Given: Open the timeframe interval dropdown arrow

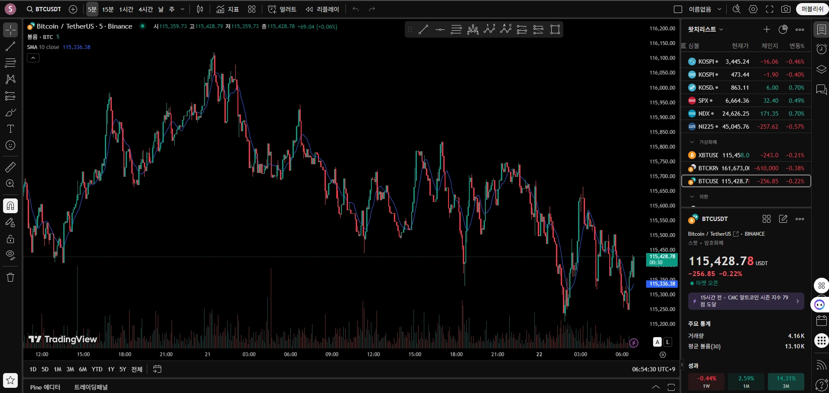Looking at the screenshot, I should tap(182, 9).
